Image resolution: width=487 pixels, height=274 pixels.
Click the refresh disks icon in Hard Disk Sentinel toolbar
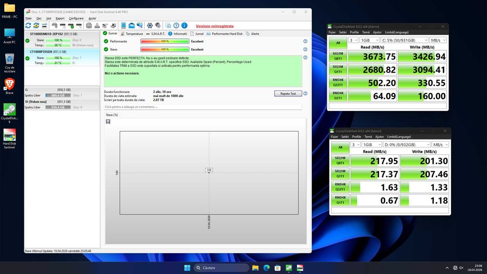point(28,25)
